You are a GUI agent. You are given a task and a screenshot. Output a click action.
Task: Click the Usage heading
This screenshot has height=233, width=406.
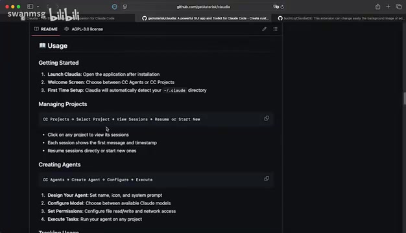pyautogui.click(x=53, y=46)
